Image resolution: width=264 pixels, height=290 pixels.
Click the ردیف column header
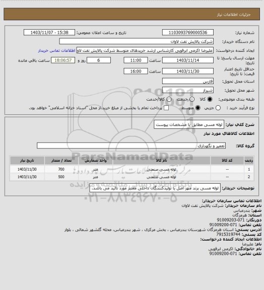point(249,160)
